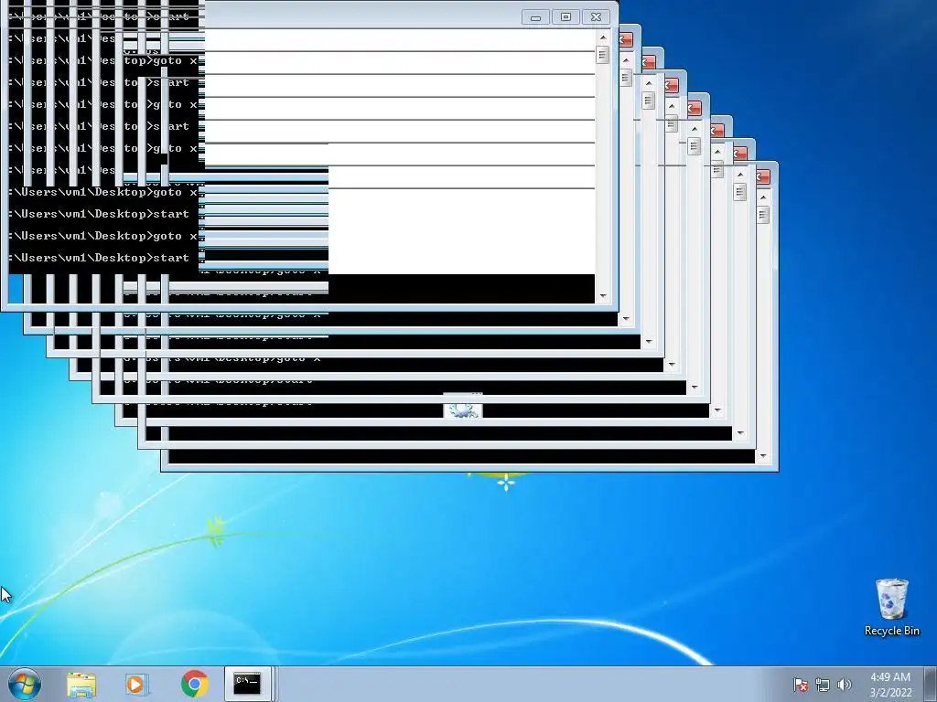The image size is (937, 702).
Task: Click the rearmost window's scroll up arrow
Action: [762, 197]
